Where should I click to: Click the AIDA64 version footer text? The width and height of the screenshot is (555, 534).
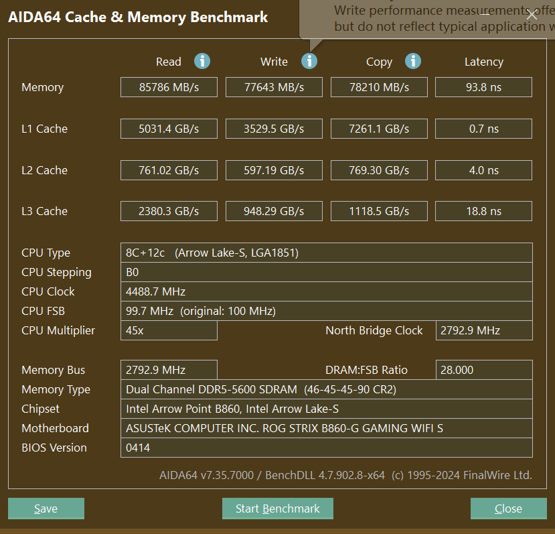346,475
